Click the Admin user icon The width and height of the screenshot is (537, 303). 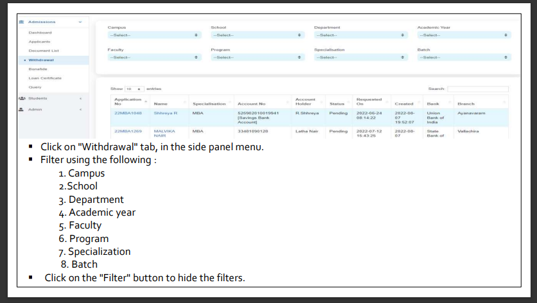tap(21, 109)
